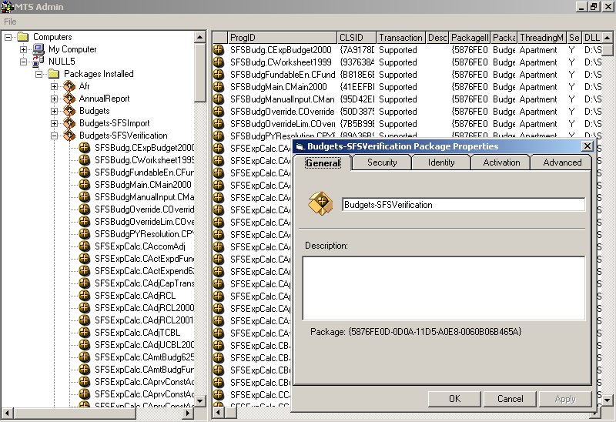The image size is (616, 422).
Task: Collapse the Packages Installed node
Action: pyautogui.click(x=39, y=74)
